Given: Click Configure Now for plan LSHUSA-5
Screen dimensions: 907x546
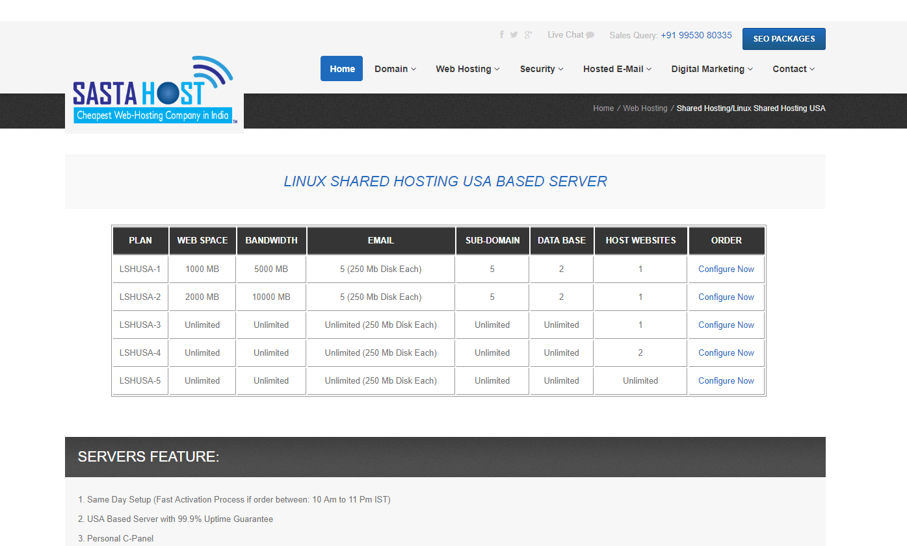Looking at the screenshot, I should coord(726,380).
